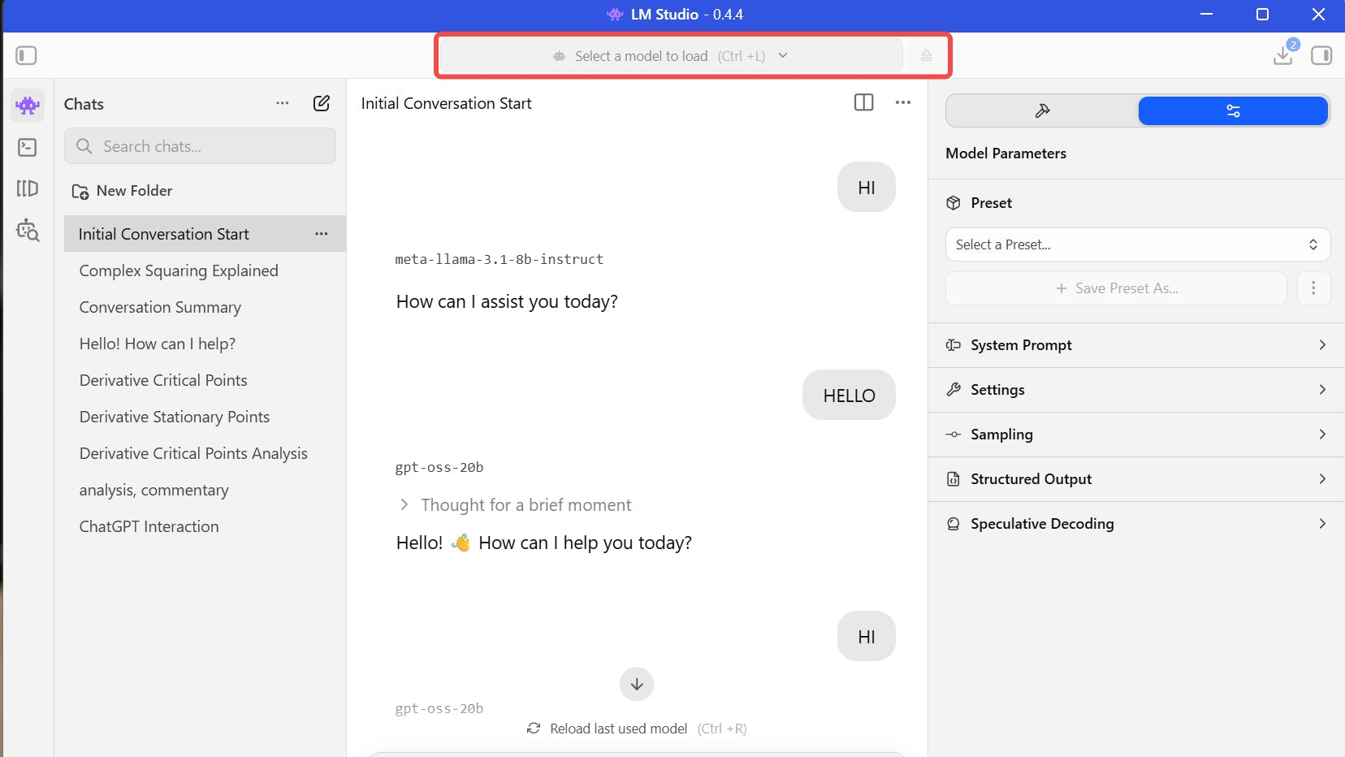This screenshot has height=757, width=1345.
Task: Open the Developer console sidebar icon
Action: (x=27, y=147)
